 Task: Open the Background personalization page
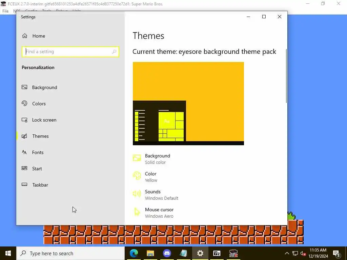tap(40, 87)
